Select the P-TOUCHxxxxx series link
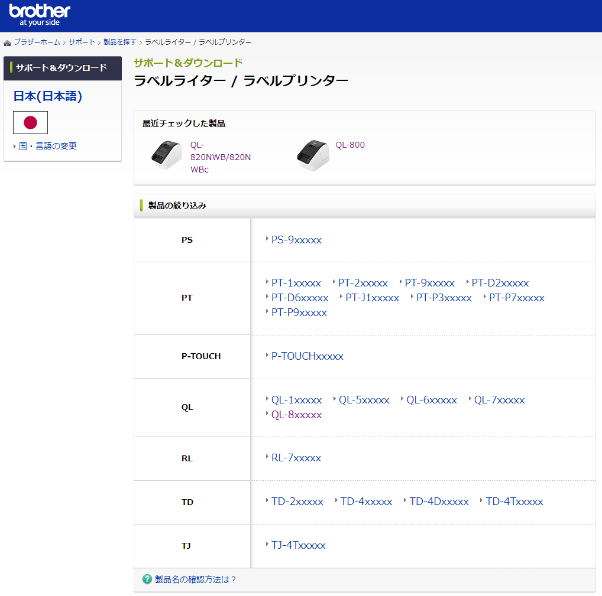This screenshot has width=602, height=596. point(307,356)
